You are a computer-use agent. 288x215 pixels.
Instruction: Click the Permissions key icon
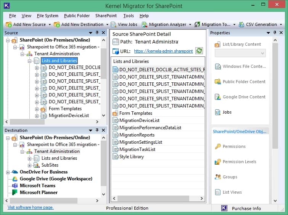point(218,146)
